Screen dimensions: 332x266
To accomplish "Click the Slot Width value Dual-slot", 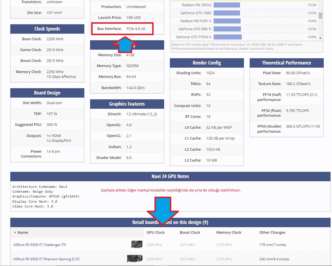I will click(54, 103).
